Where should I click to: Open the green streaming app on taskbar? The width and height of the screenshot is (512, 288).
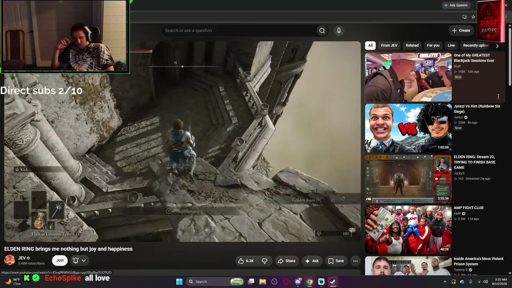321,282
